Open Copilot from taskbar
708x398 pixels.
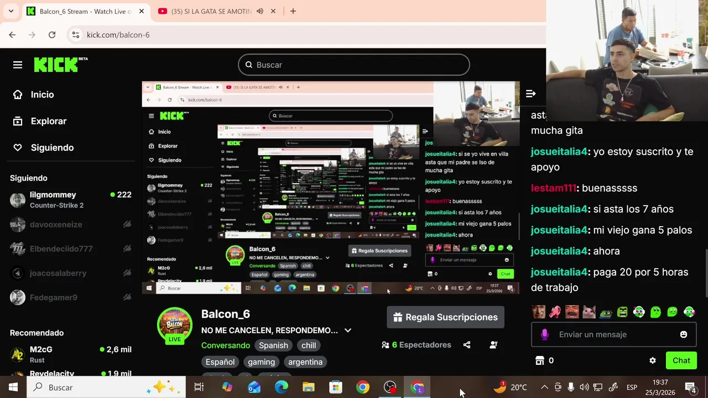click(227, 387)
